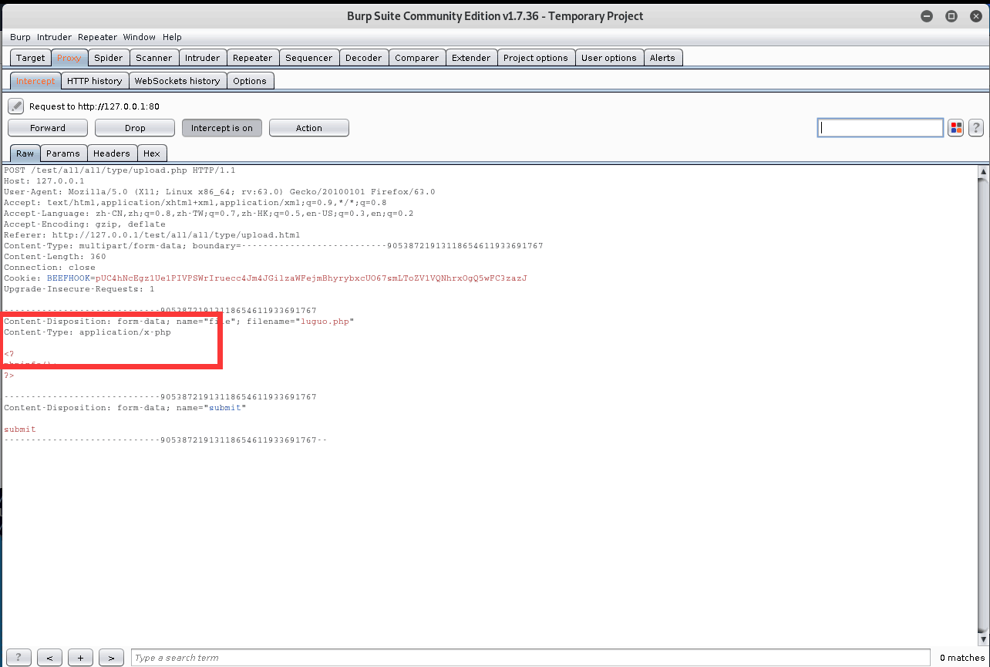Focus the comment input field

881,128
